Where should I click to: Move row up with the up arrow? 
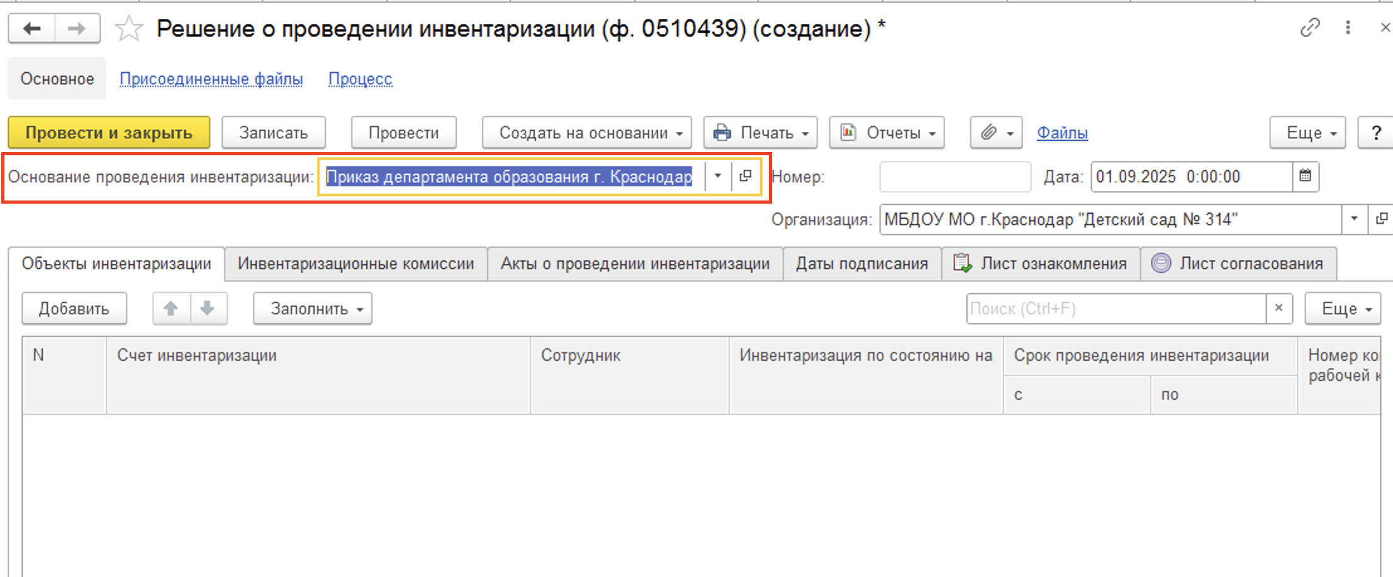[x=171, y=309]
